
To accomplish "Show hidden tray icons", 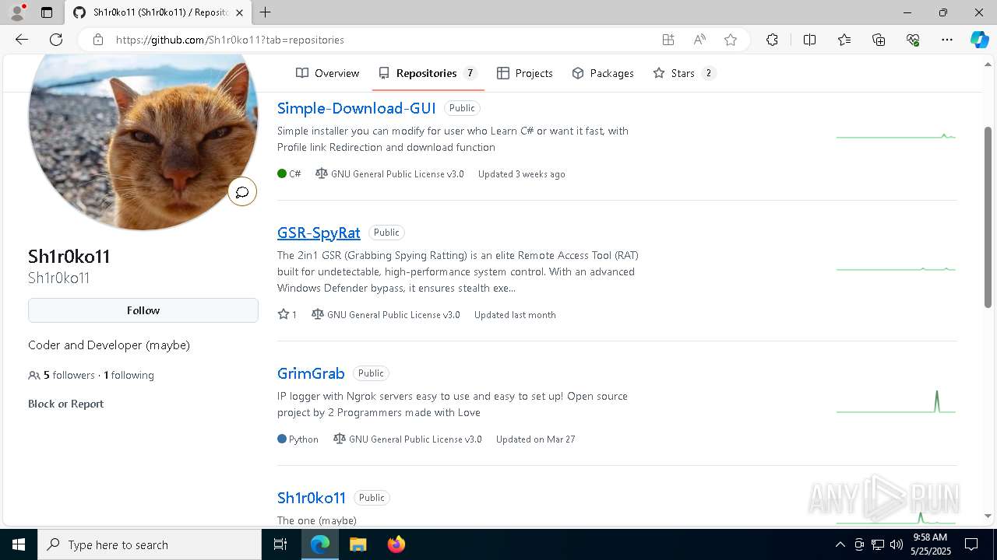I will [840, 544].
